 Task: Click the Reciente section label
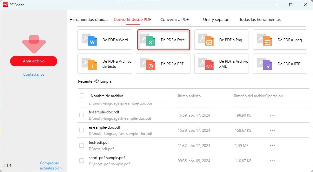(85, 81)
